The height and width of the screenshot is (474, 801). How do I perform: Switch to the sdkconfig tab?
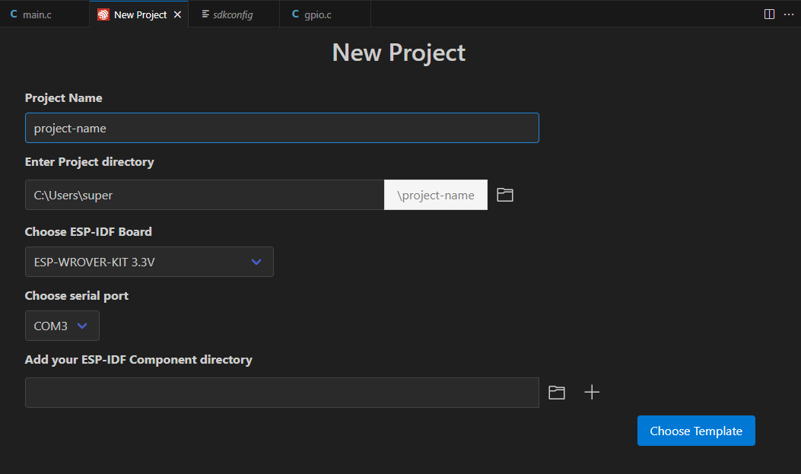coord(234,14)
